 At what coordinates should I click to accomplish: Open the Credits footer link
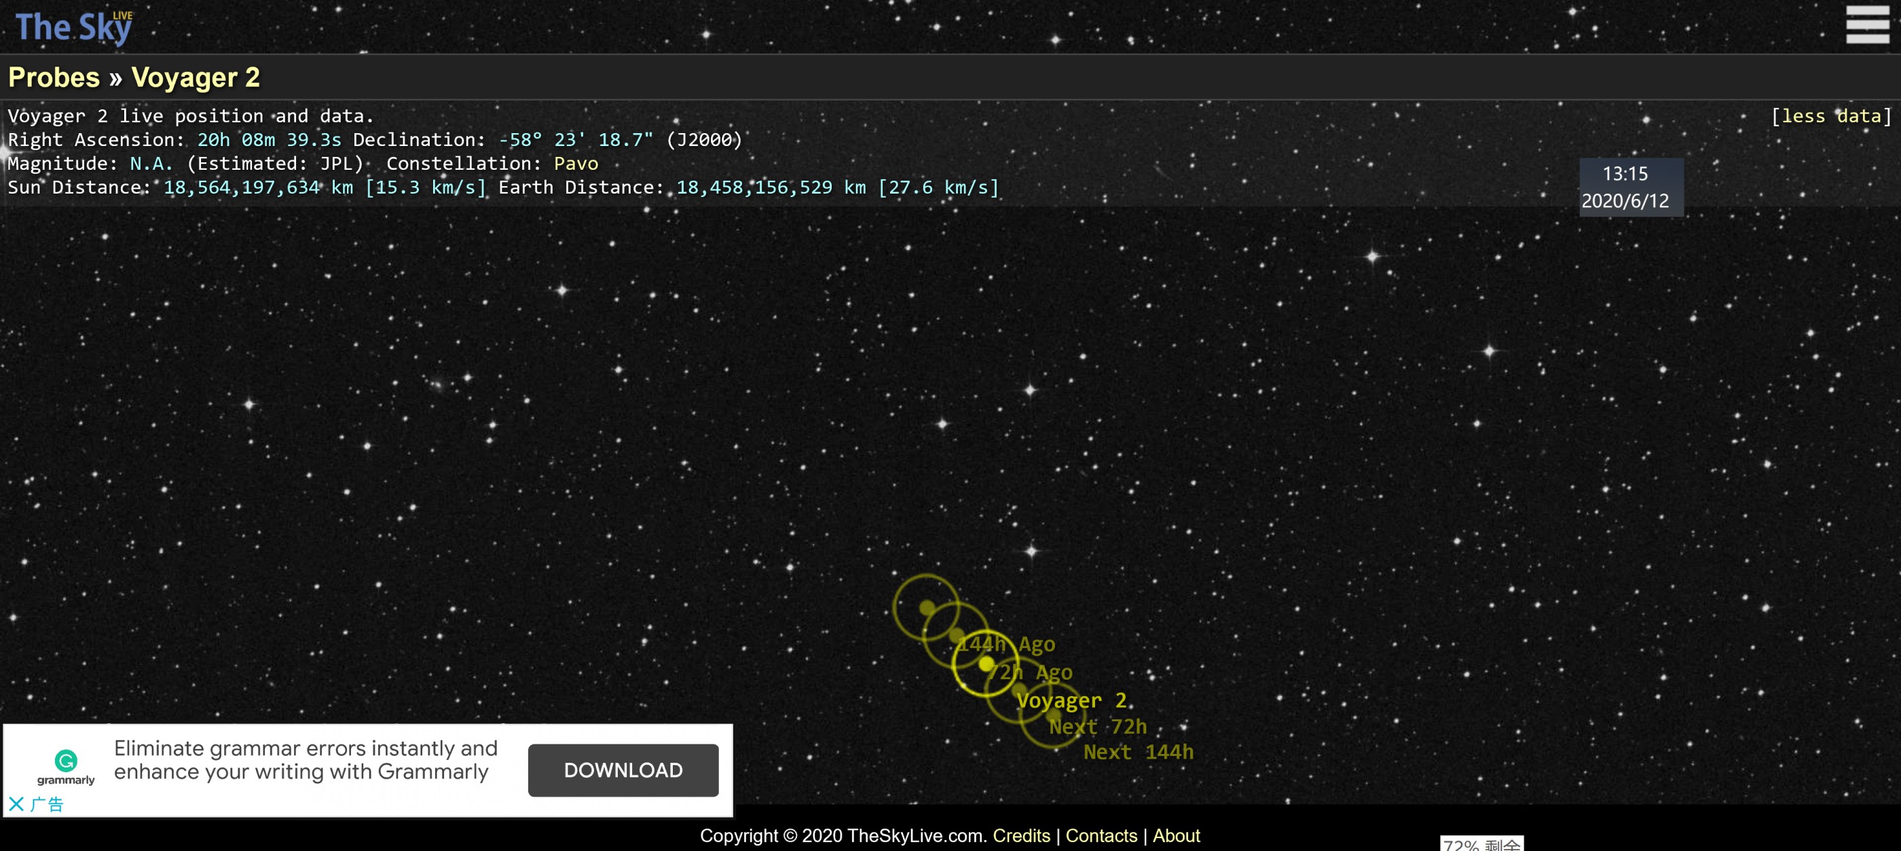click(1020, 835)
